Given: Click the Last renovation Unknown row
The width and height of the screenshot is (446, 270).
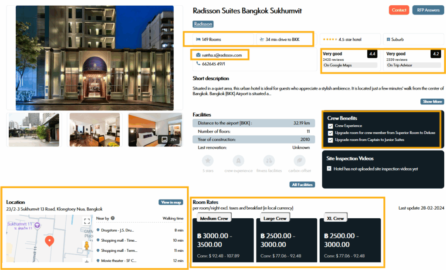Looking at the screenshot, I should (254, 148).
